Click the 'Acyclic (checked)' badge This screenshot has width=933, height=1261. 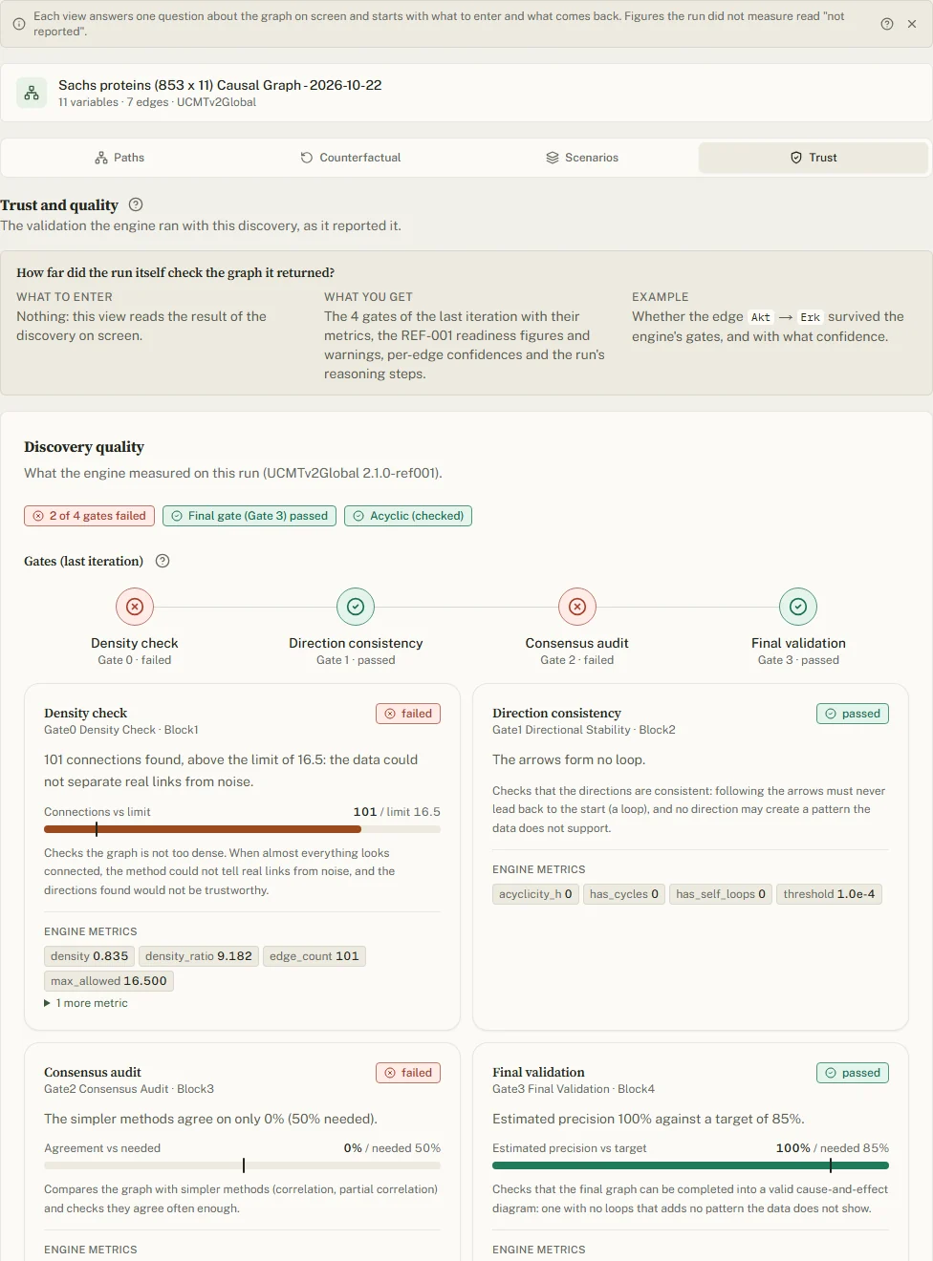click(408, 516)
